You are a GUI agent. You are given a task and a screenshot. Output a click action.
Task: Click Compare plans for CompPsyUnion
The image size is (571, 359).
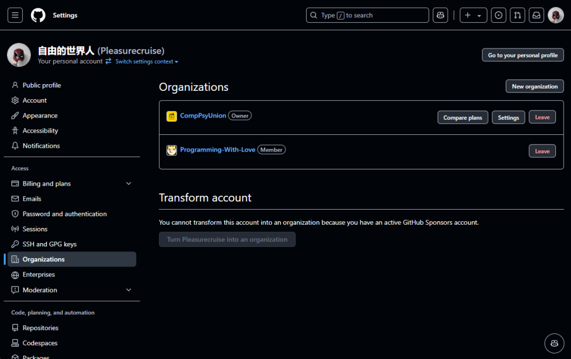click(462, 118)
